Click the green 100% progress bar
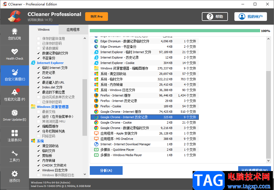The image size is (274, 190). [x=175, y=31]
